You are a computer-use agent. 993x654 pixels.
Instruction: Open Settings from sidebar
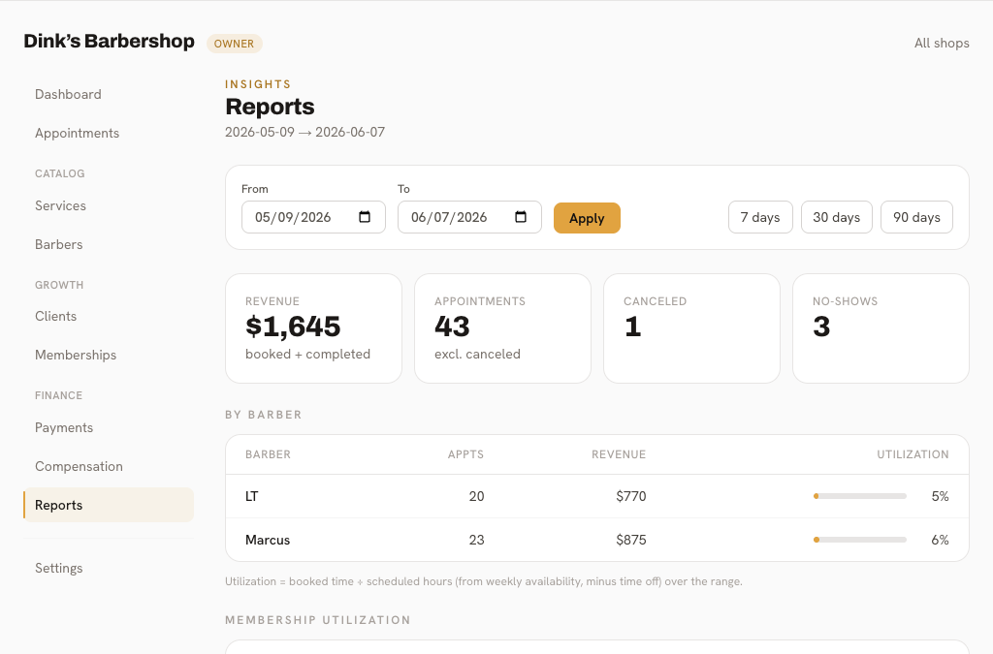tap(58, 568)
